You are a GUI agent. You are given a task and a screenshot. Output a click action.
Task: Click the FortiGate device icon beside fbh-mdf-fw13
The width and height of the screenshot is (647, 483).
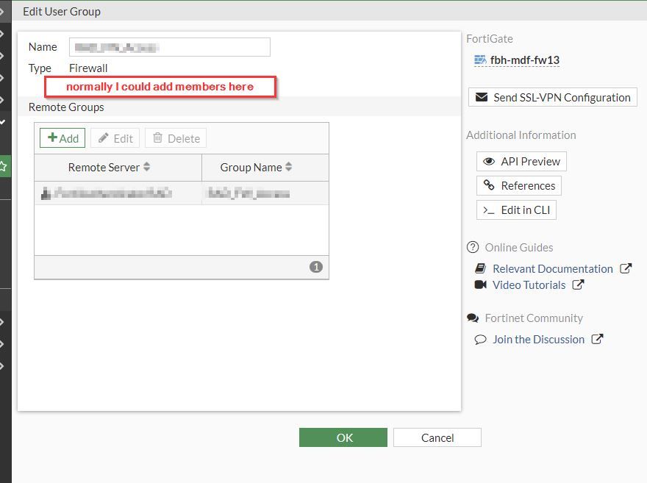(480, 60)
